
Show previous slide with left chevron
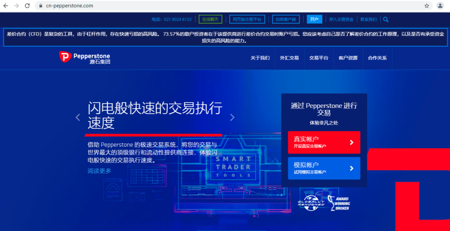point(78,117)
